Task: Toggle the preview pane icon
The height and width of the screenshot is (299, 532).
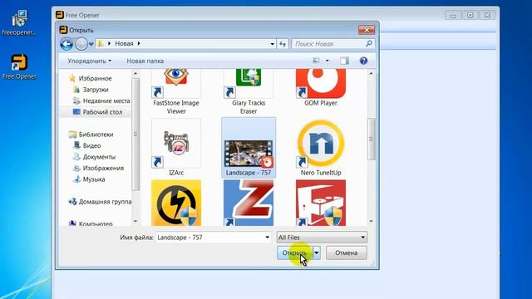Action: tap(344, 61)
